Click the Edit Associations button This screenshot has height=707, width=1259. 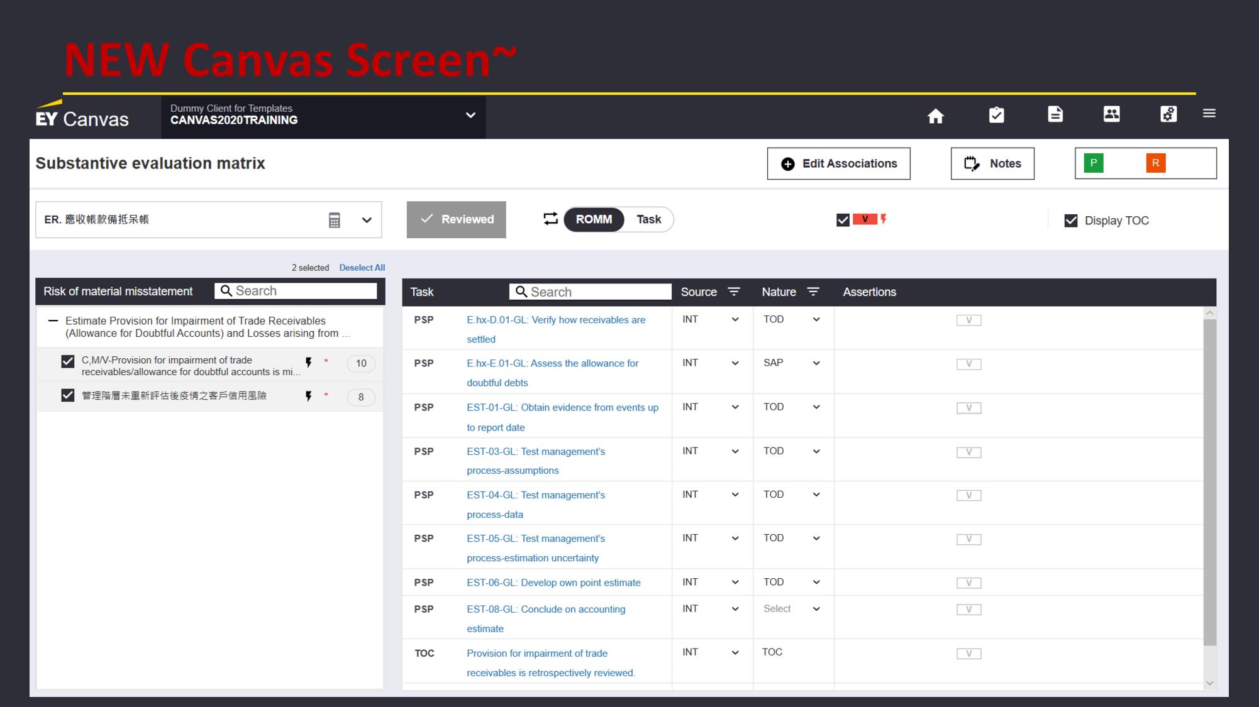838,164
